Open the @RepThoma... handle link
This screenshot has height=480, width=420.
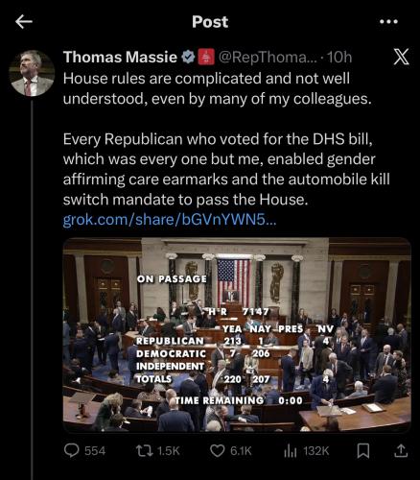pos(268,58)
